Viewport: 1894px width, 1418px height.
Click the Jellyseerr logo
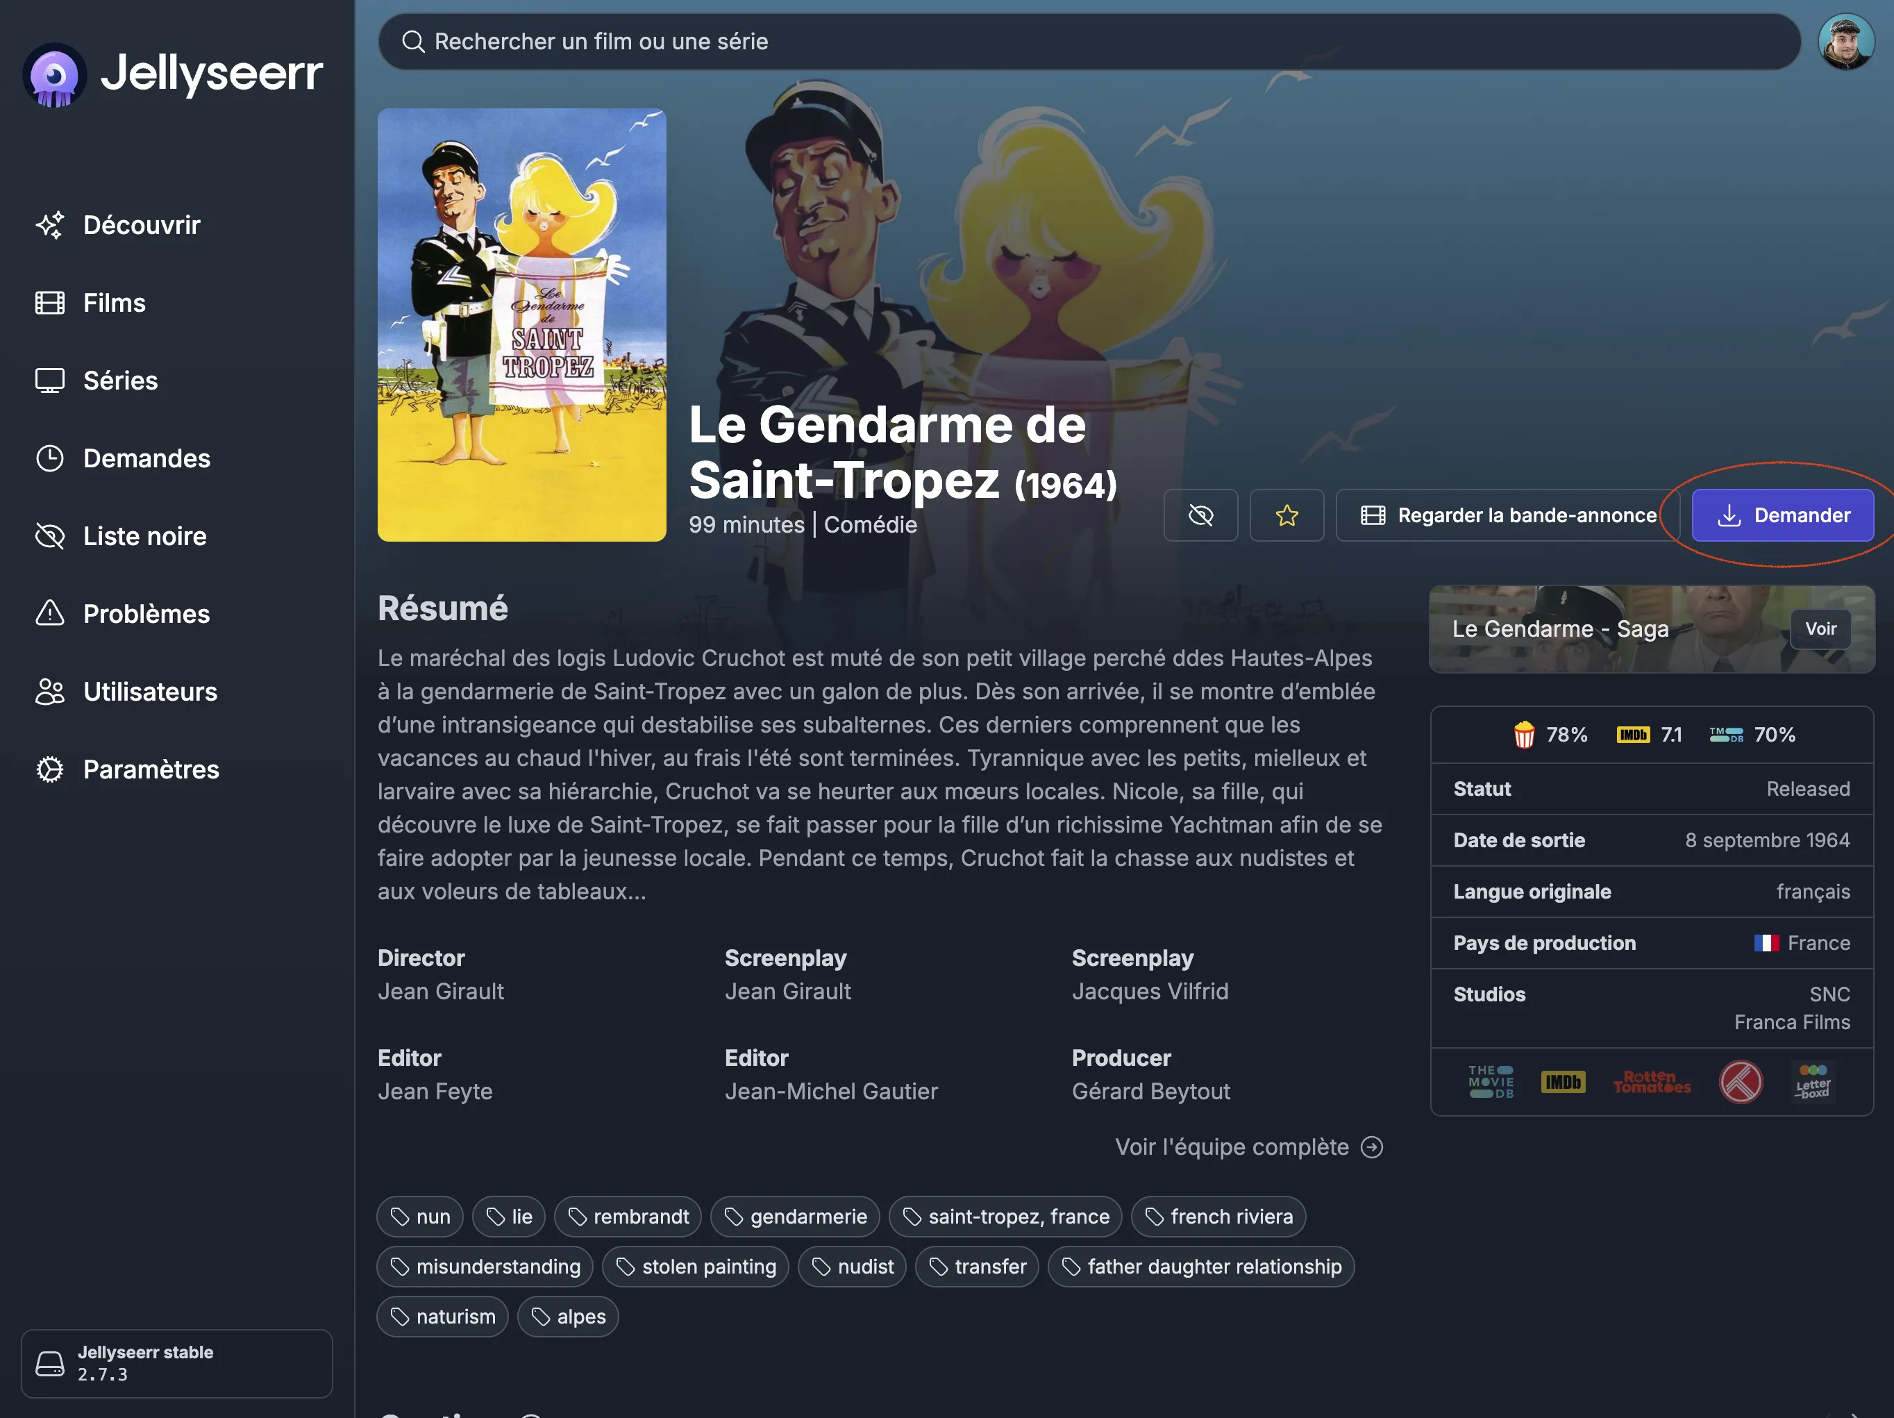tap(174, 74)
